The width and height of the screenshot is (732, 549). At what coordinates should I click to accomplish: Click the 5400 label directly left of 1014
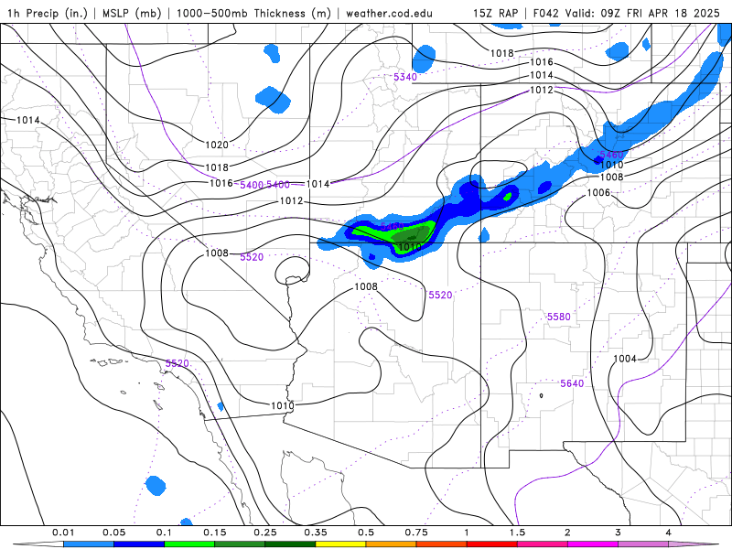pyautogui.click(x=278, y=185)
